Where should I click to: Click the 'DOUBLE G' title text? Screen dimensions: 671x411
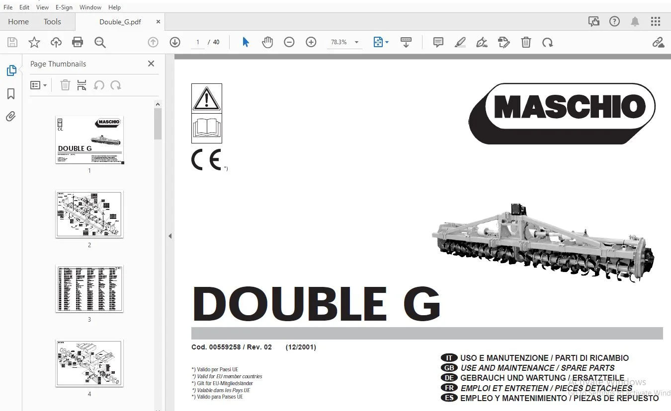coord(316,304)
